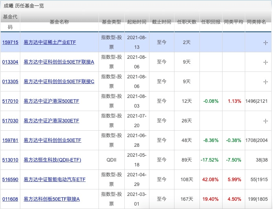The height and width of the screenshot is (209, 273).
Task: Open fund code link 159781
Action: [10, 140]
